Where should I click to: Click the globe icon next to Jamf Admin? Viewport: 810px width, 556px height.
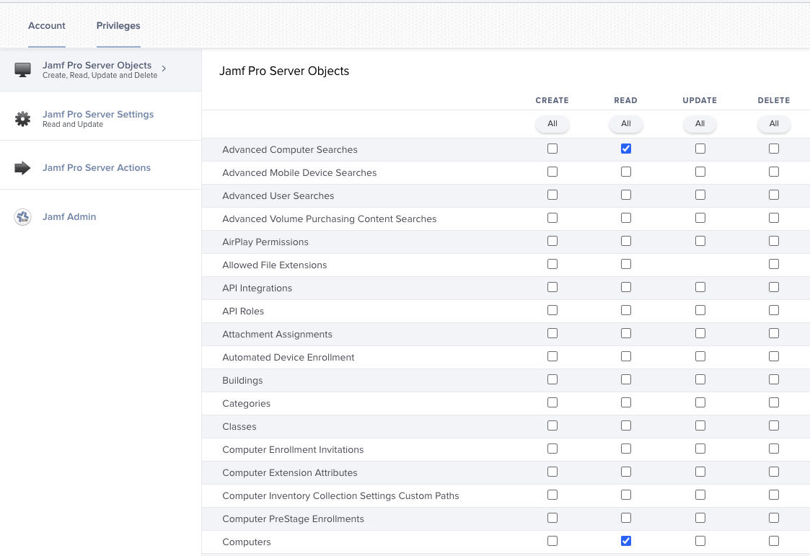22,216
